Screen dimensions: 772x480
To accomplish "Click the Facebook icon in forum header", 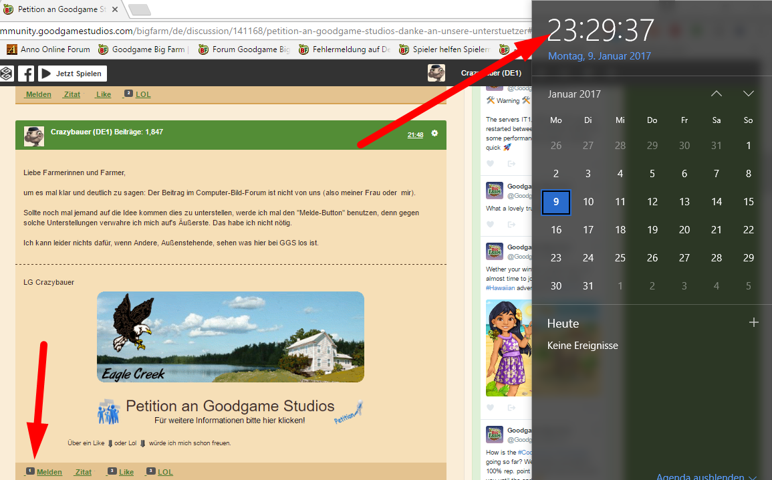I will click(26, 74).
